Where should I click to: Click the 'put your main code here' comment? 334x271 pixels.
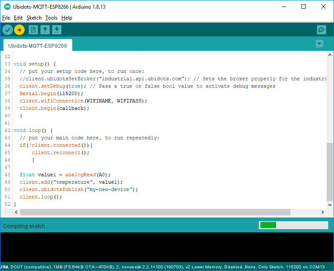(x=89, y=138)
